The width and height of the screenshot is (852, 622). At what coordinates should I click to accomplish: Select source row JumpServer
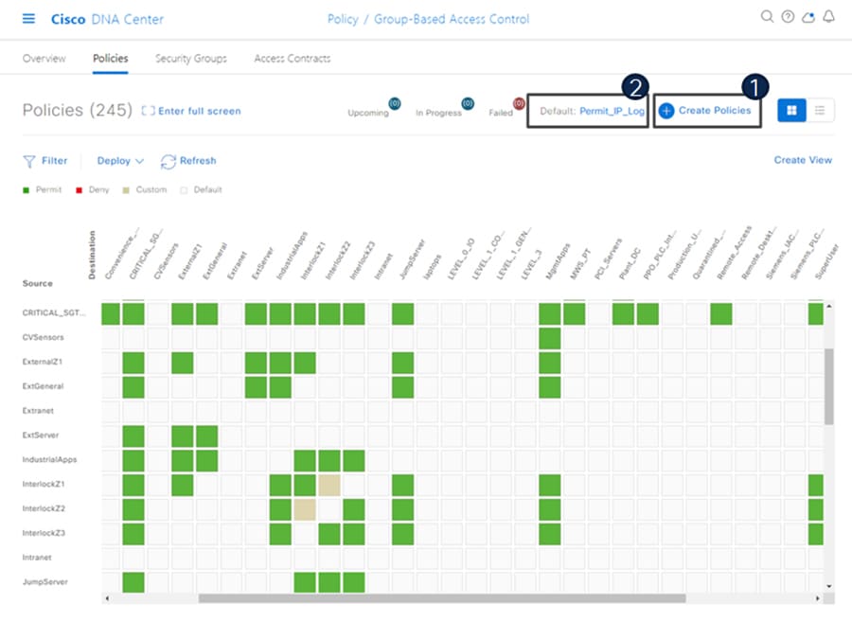click(45, 582)
